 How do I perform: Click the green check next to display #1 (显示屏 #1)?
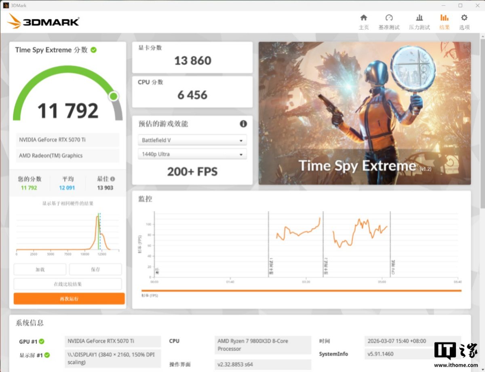pyautogui.click(x=47, y=355)
